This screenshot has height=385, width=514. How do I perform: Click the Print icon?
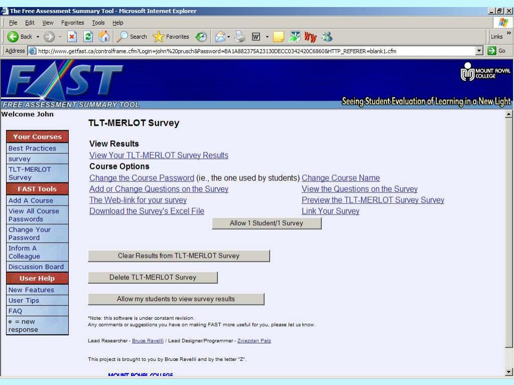tap(240, 37)
